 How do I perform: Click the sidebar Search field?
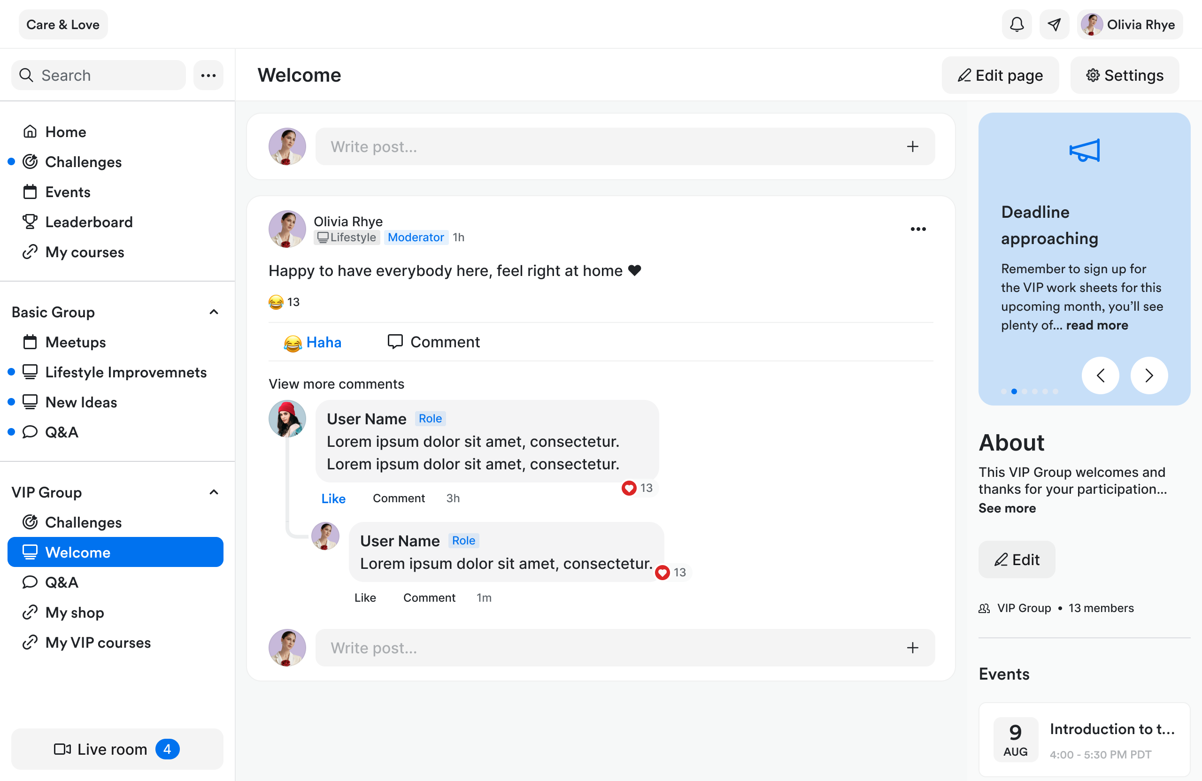(x=99, y=76)
